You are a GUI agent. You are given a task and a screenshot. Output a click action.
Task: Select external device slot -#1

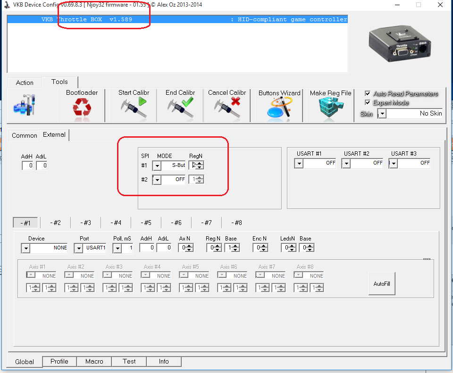(x=25, y=223)
